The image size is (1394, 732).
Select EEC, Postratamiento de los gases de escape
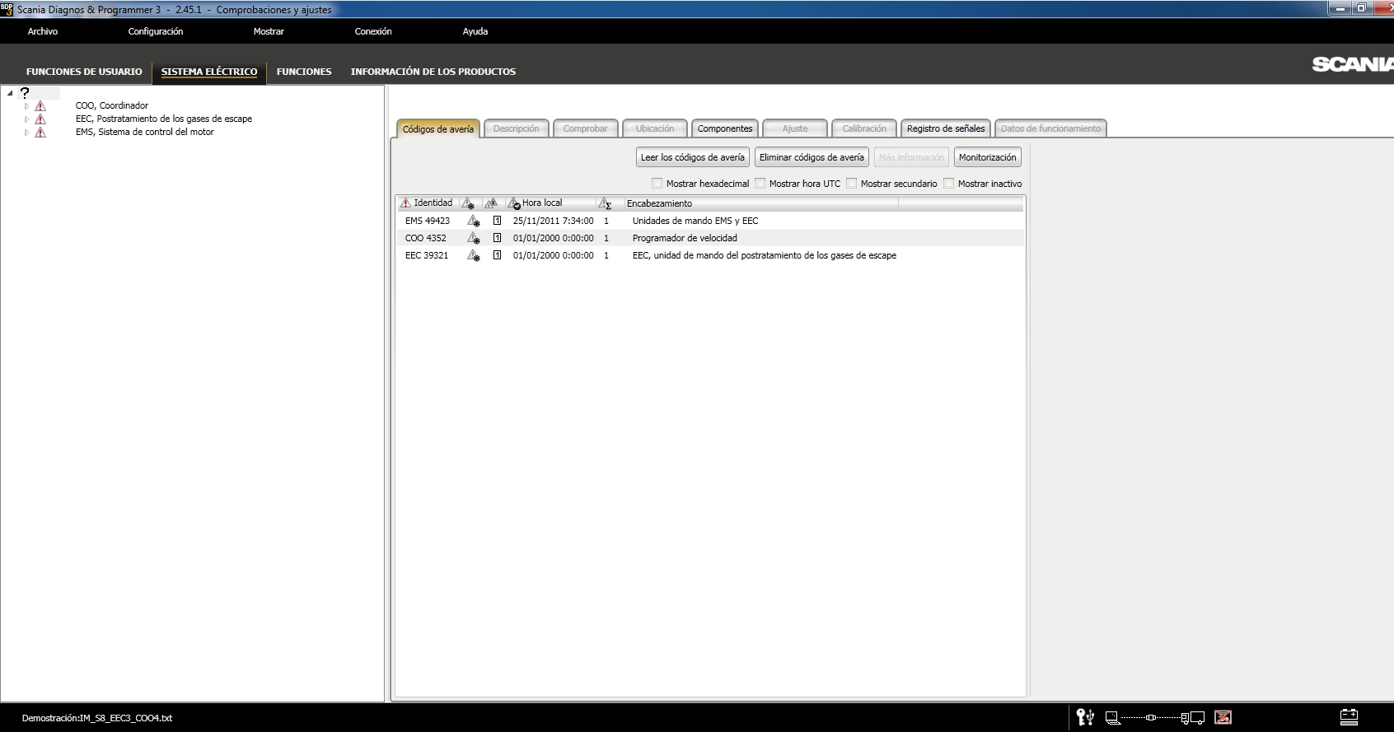coord(164,119)
